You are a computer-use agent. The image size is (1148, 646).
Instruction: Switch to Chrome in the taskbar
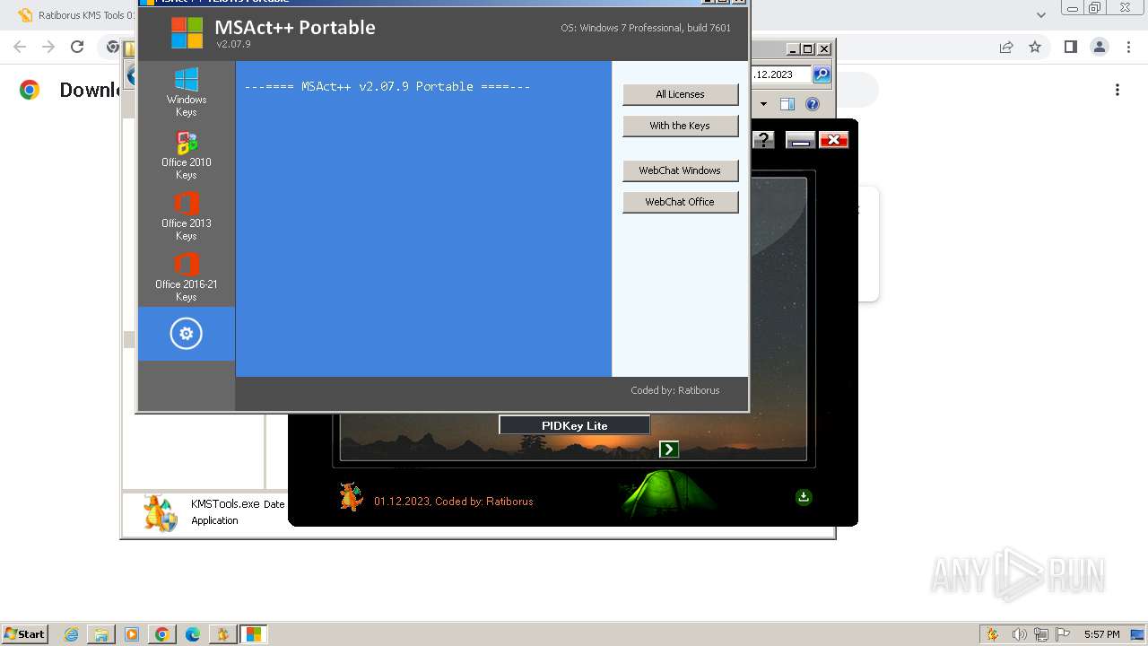[x=162, y=634]
